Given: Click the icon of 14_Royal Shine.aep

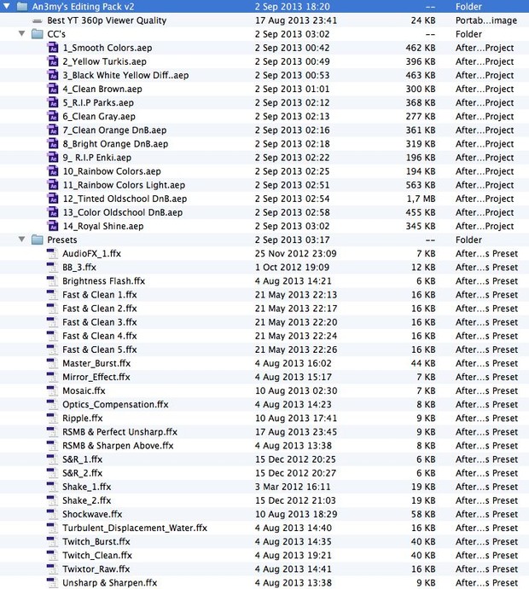Looking at the screenshot, I should pyautogui.click(x=53, y=226).
